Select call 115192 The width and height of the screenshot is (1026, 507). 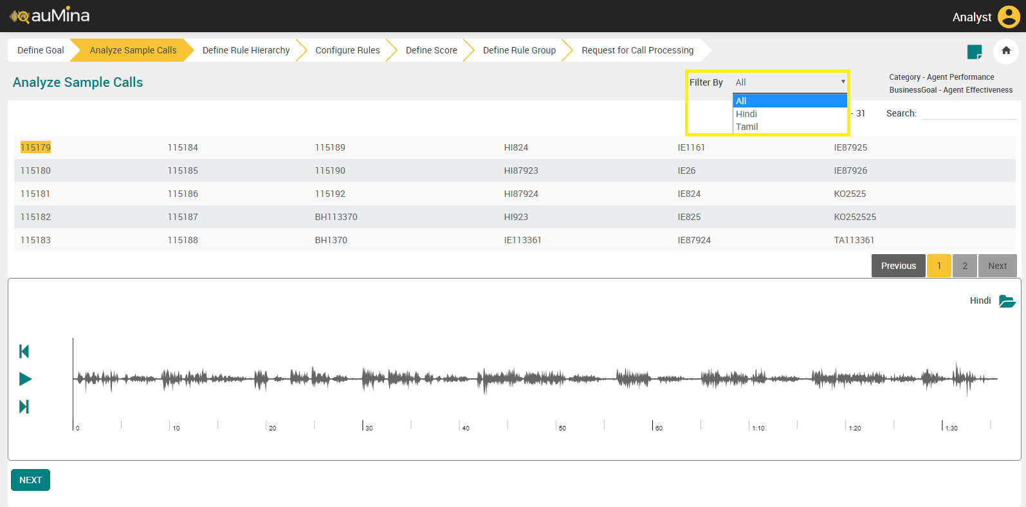[330, 194]
